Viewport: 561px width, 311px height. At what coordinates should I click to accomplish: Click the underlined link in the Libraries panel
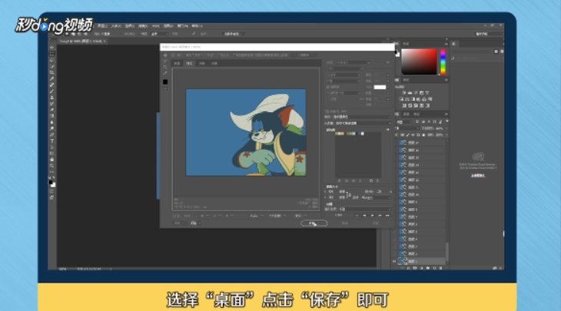click(478, 176)
